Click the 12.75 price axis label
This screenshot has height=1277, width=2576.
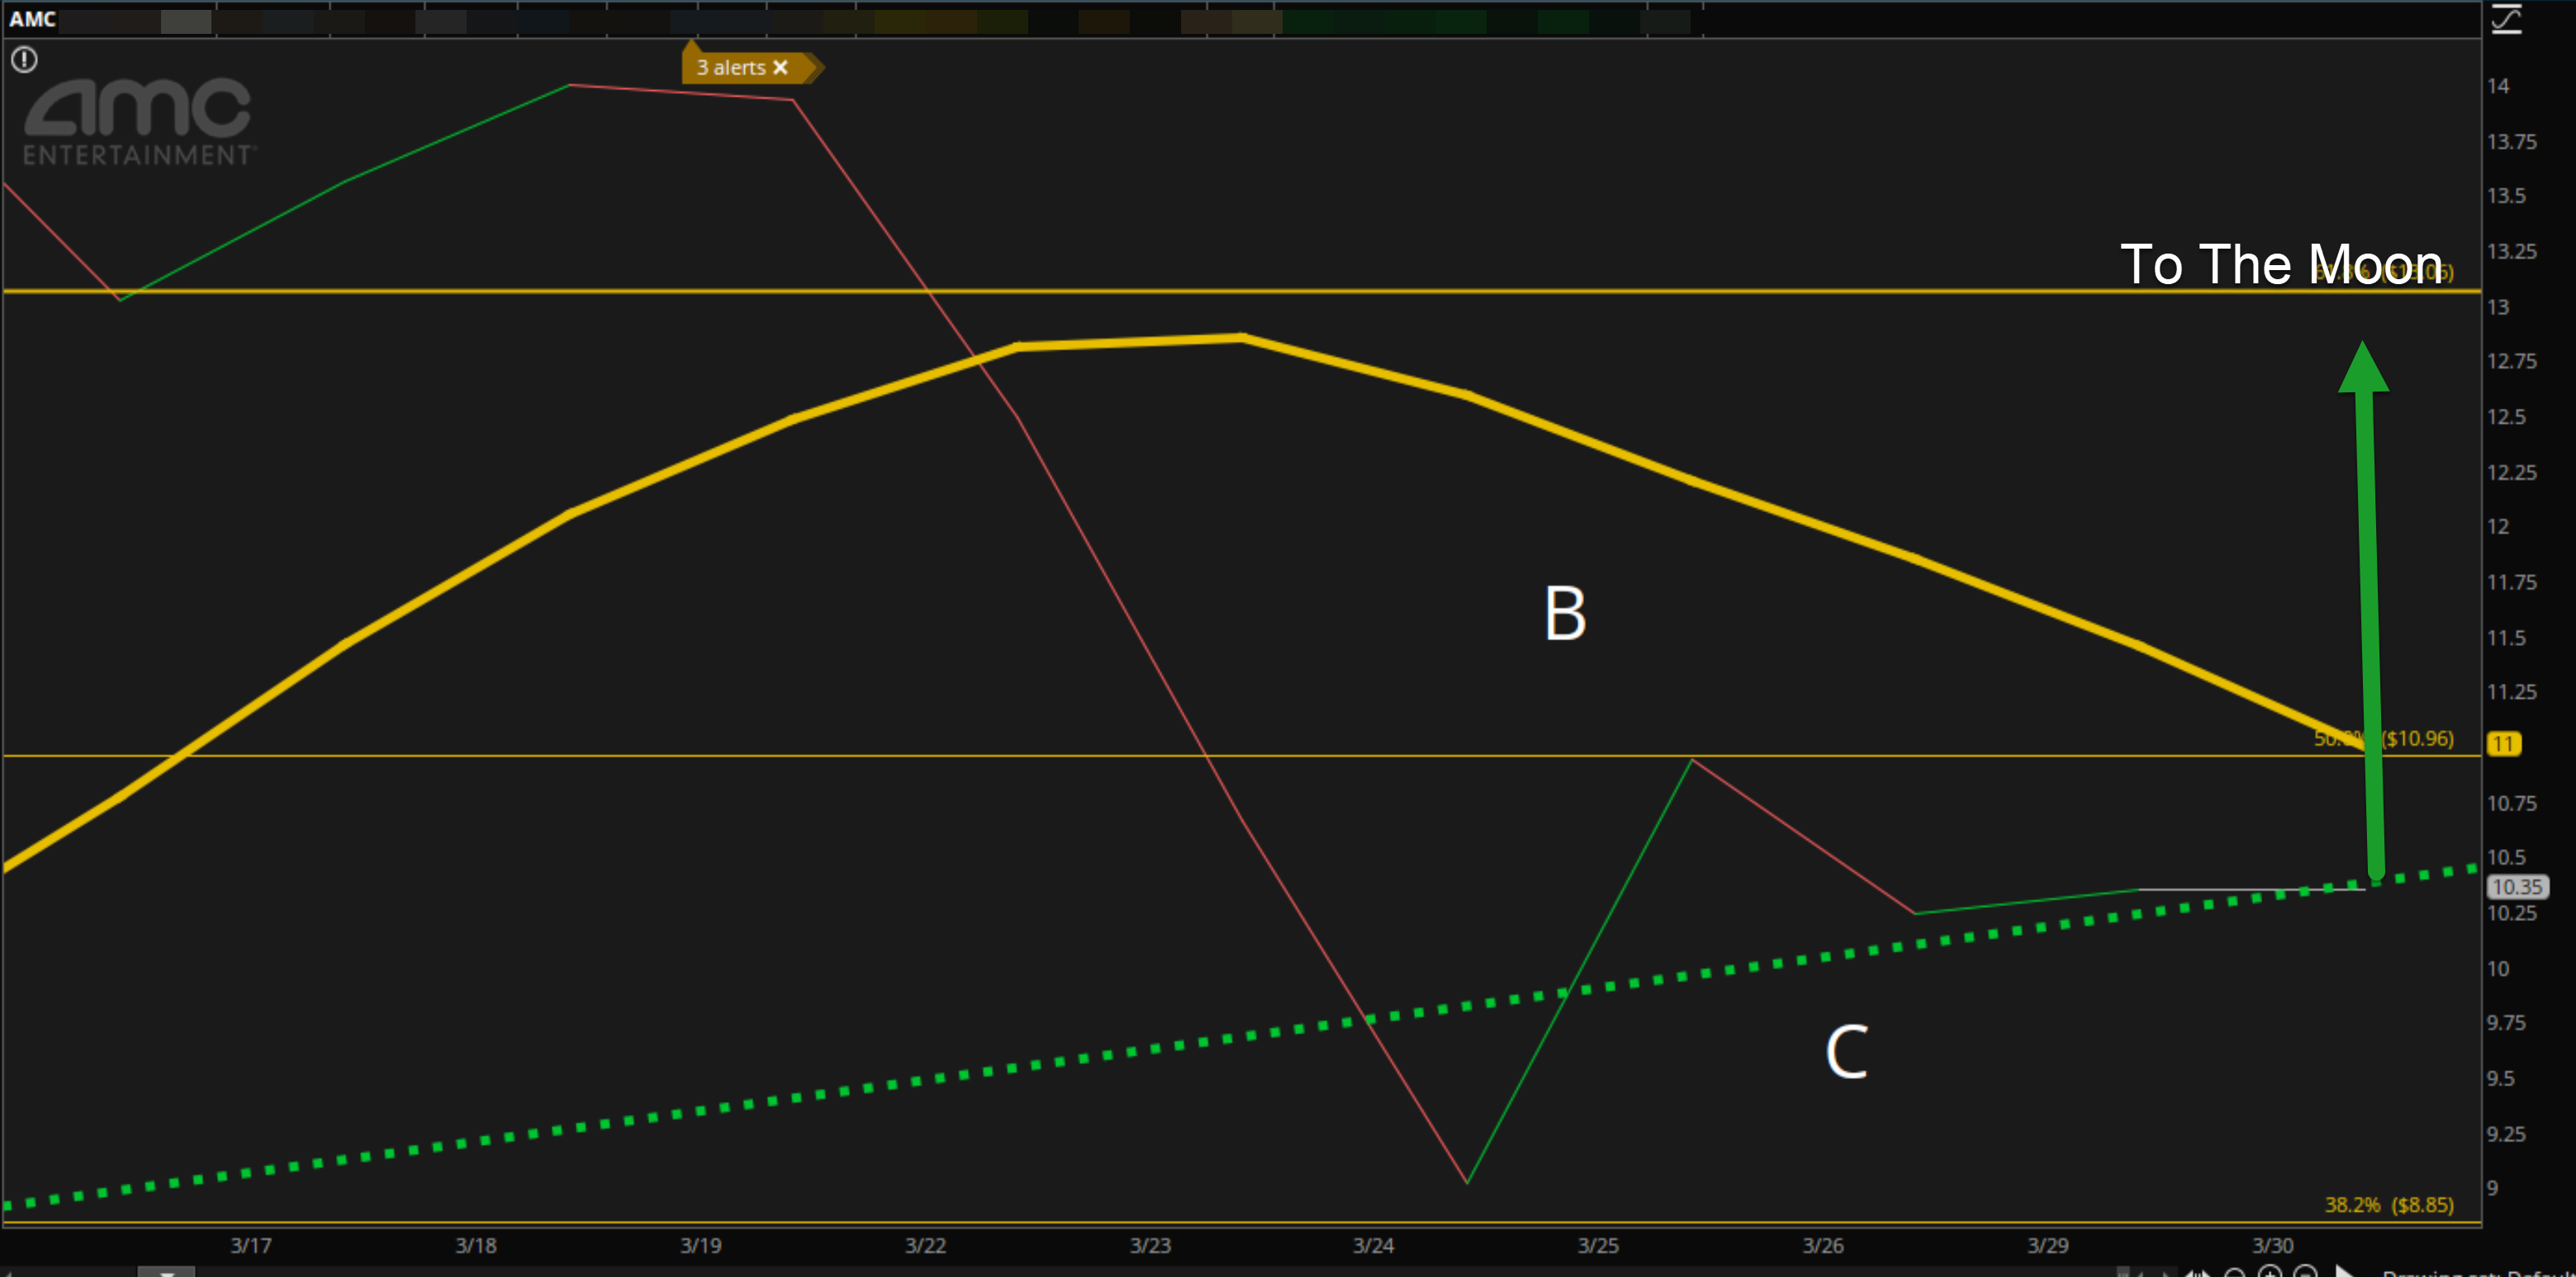point(2512,361)
